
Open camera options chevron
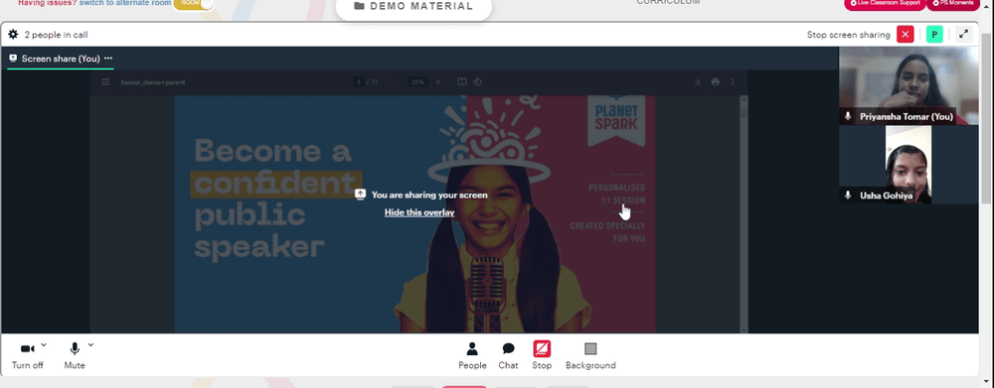(44, 345)
